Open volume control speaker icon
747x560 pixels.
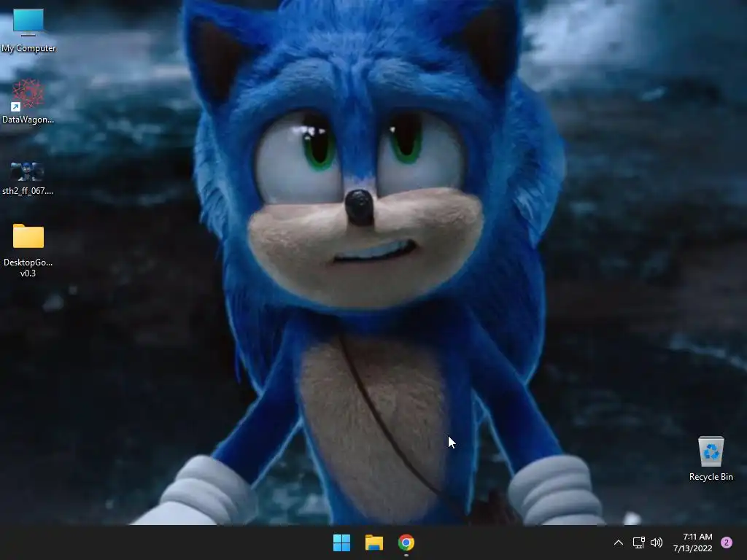pos(657,542)
